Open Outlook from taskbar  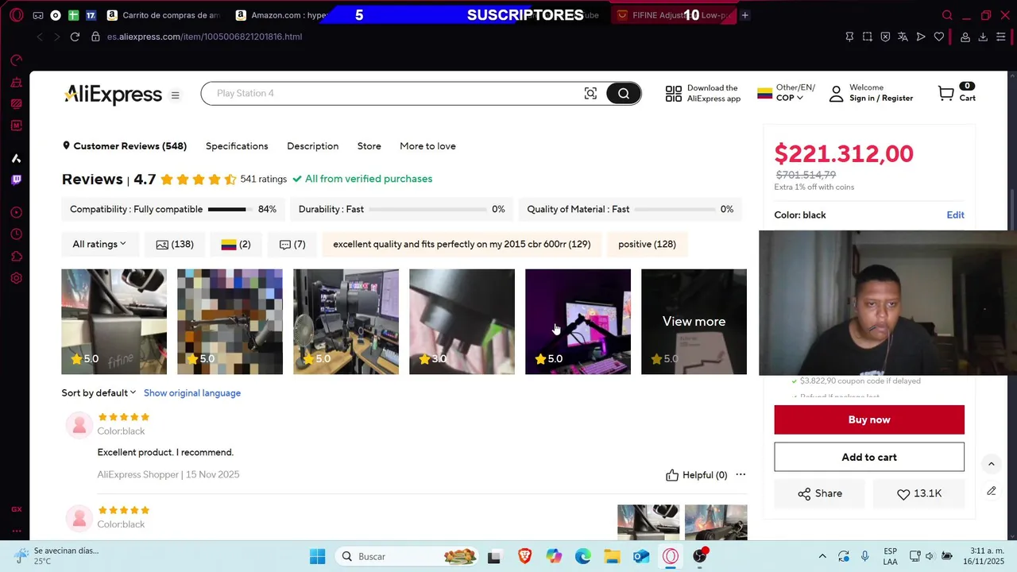641,556
